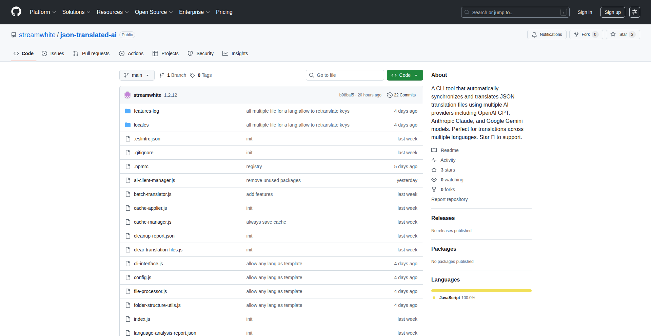
Task: Click the yellow JavaScript language bar
Action: [x=481, y=291]
